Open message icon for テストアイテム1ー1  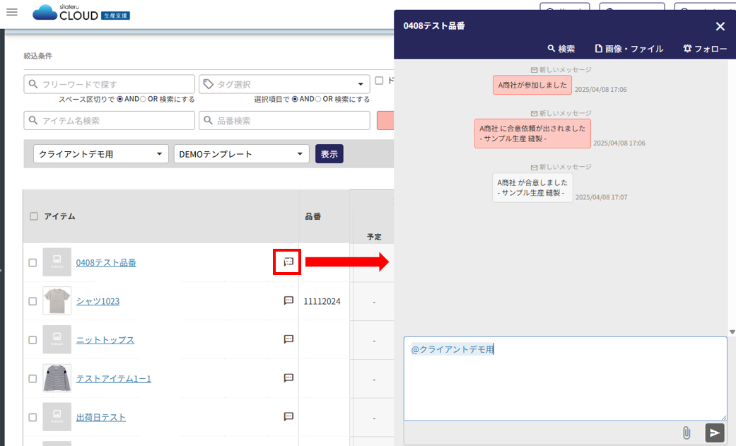(x=288, y=378)
